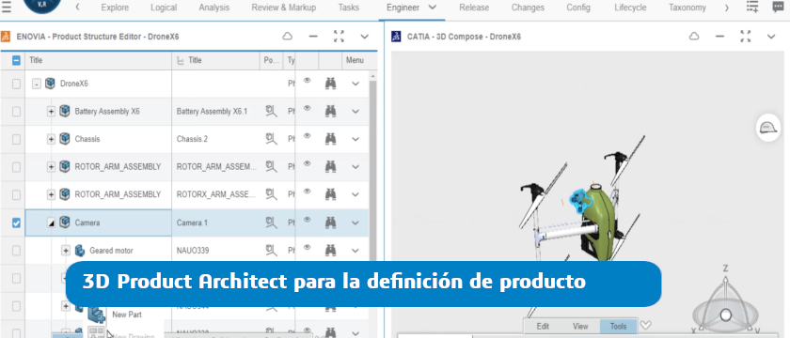790x338 pixels.
Task: Expand ENOVIA panel to fullscreen
Action: click(339, 37)
